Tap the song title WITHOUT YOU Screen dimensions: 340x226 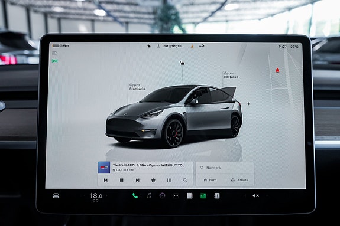coord(173,165)
